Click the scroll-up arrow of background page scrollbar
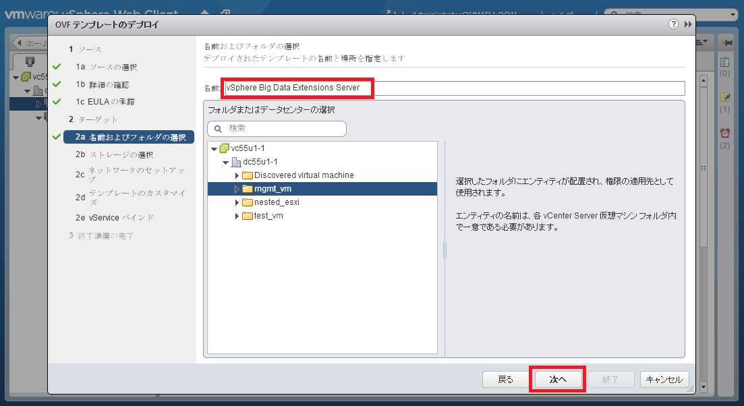The image size is (744, 406). [x=704, y=81]
